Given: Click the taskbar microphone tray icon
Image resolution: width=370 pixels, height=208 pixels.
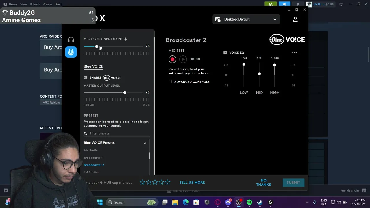Looking at the screenshot, I should tap(315, 202).
